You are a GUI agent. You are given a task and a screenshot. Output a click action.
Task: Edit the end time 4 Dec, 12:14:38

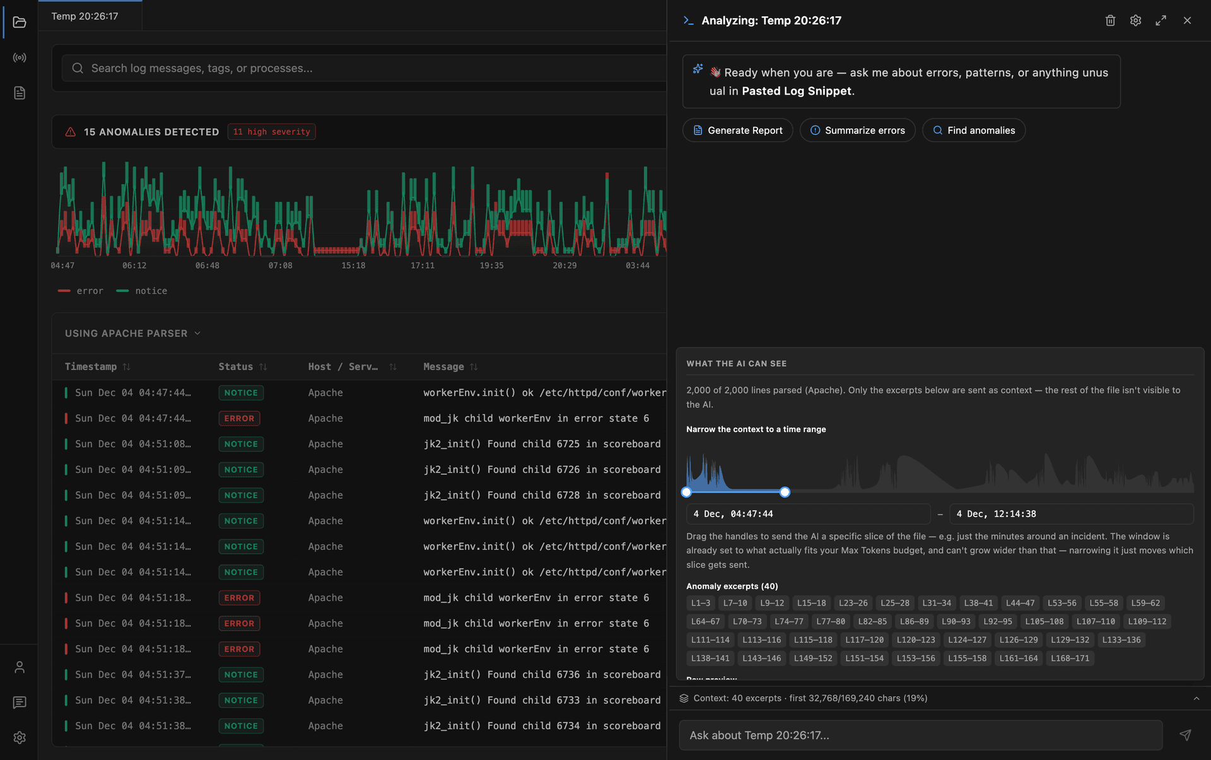(1072, 514)
